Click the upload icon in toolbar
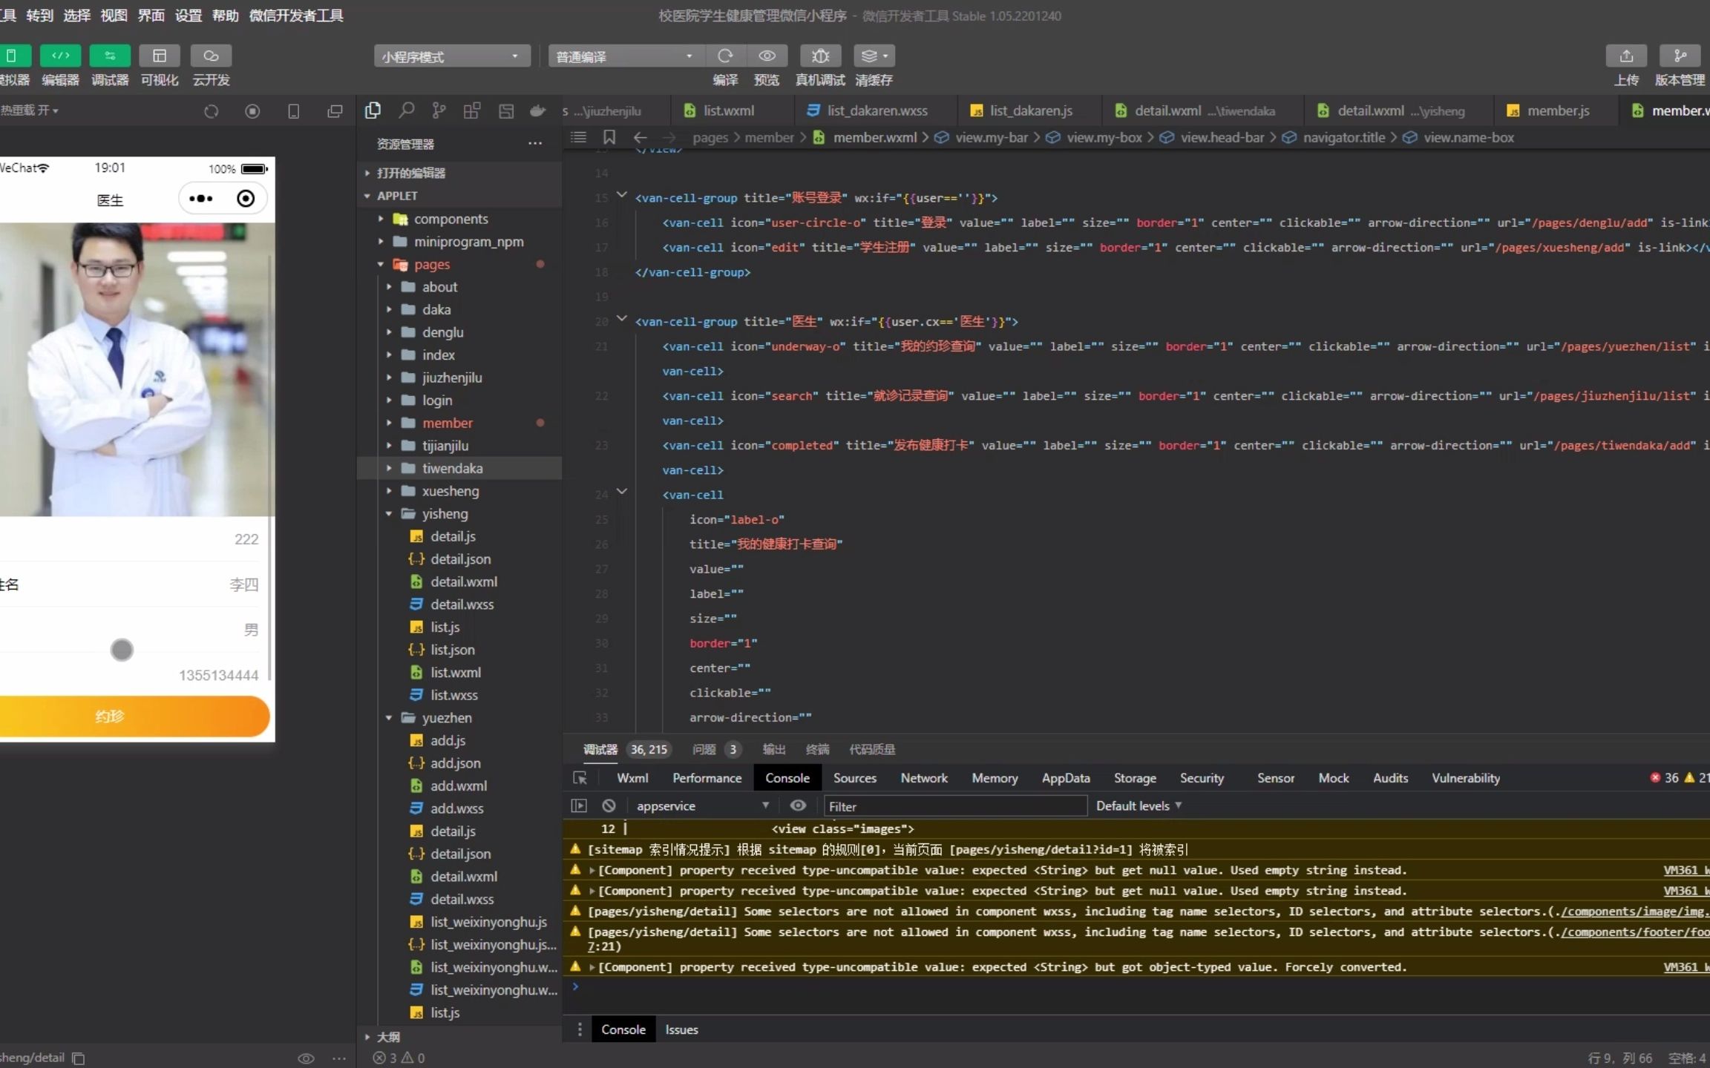The width and height of the screenshot is (1710, 1068). (1625, 56)
